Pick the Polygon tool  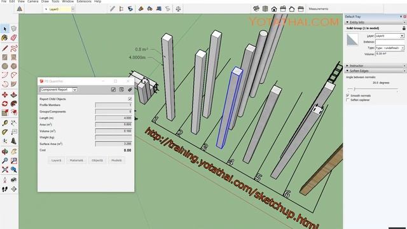[14, 66]
